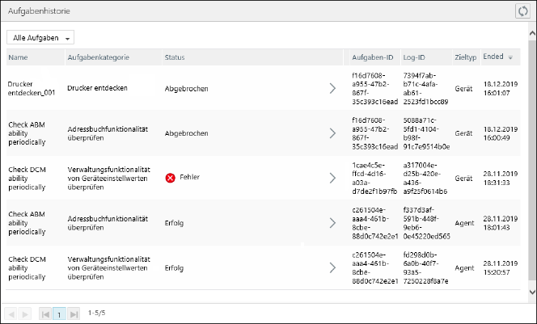
Task: Expand the last Check DCM ability row chevron
Action: (332, 267)
